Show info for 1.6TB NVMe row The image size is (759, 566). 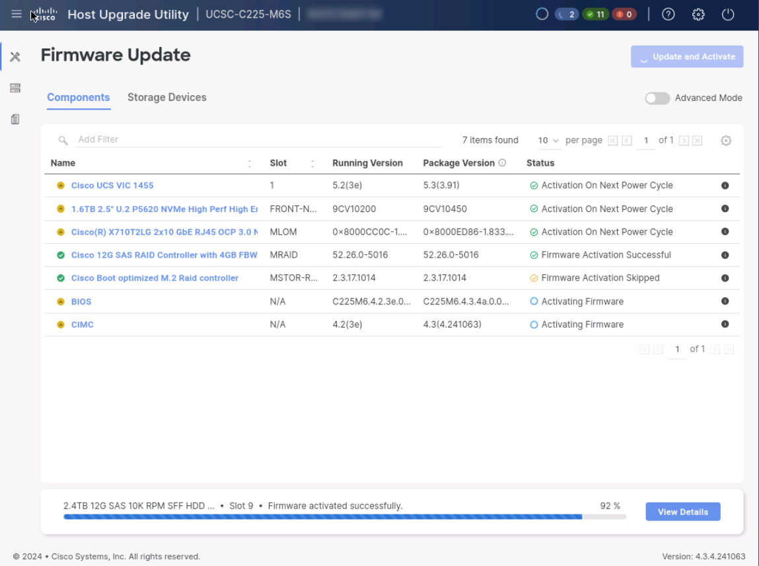coord(725,209)
